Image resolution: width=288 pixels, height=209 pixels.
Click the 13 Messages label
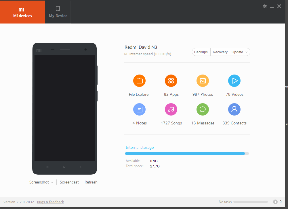(203, 123)
